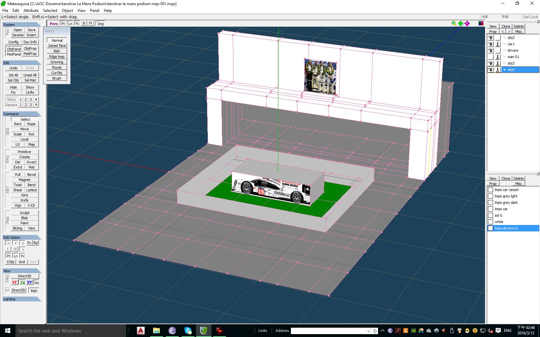540x337 pixels.
Task: Click the red YZ axis button
Action: (14, 282)
